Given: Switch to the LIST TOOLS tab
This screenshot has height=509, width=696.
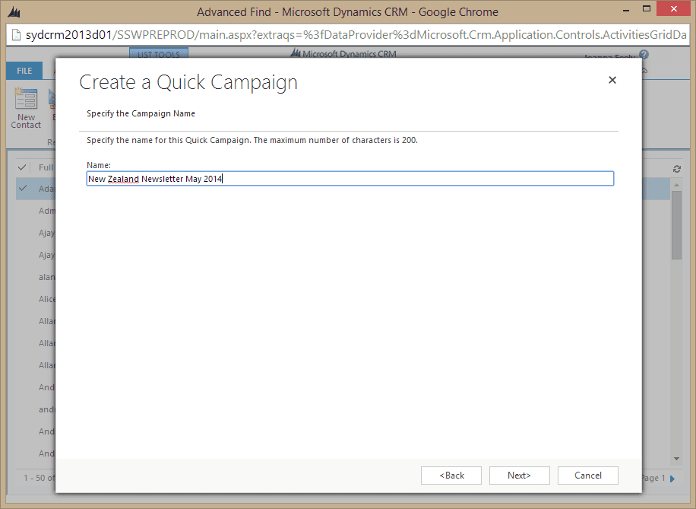Looking at the screenshot, I should (x=158, y=54).
